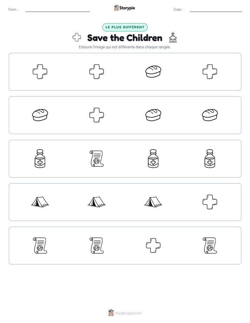Select the cross icon in second row
The width and height of the screenshot is (250, 323).
tap(97, 115)
